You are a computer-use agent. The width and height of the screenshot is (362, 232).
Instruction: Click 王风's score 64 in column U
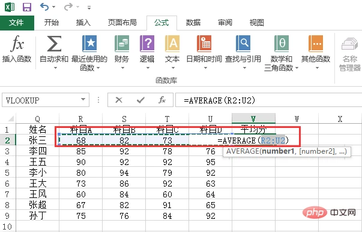point(210,194)
